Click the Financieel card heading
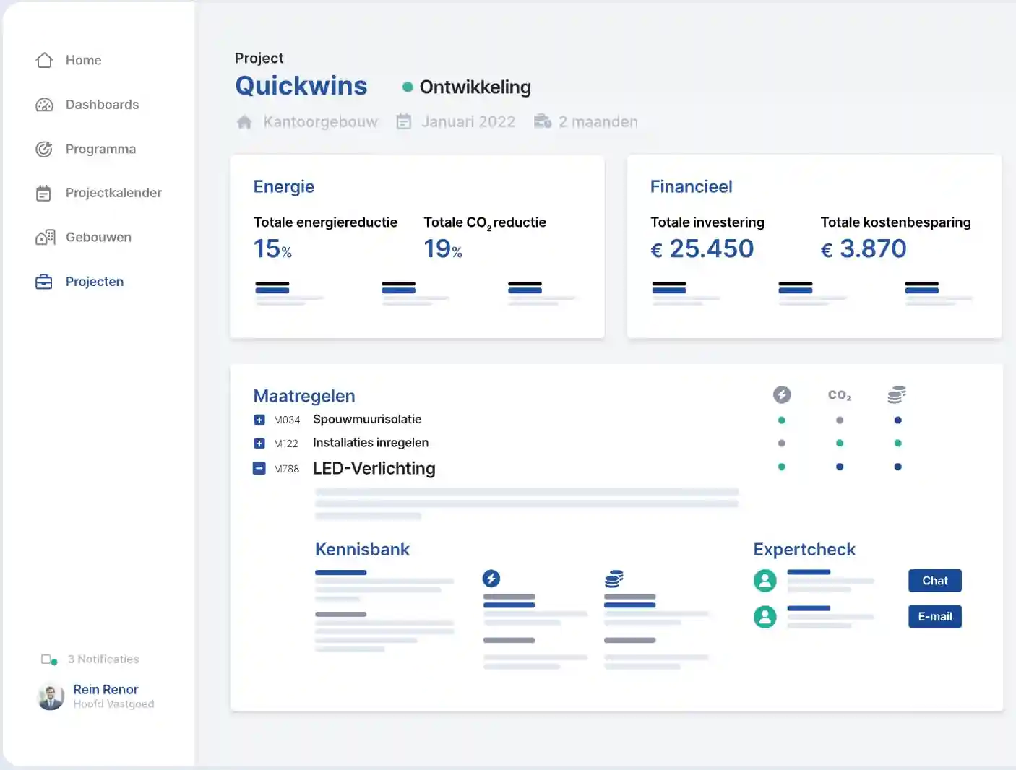 coord(692,187)
